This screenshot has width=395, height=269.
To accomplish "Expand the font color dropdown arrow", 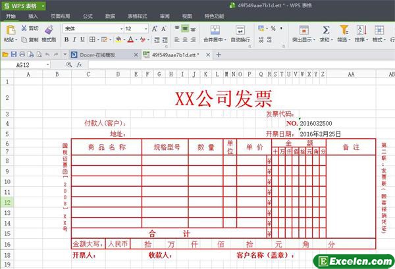I will point(136,39).
